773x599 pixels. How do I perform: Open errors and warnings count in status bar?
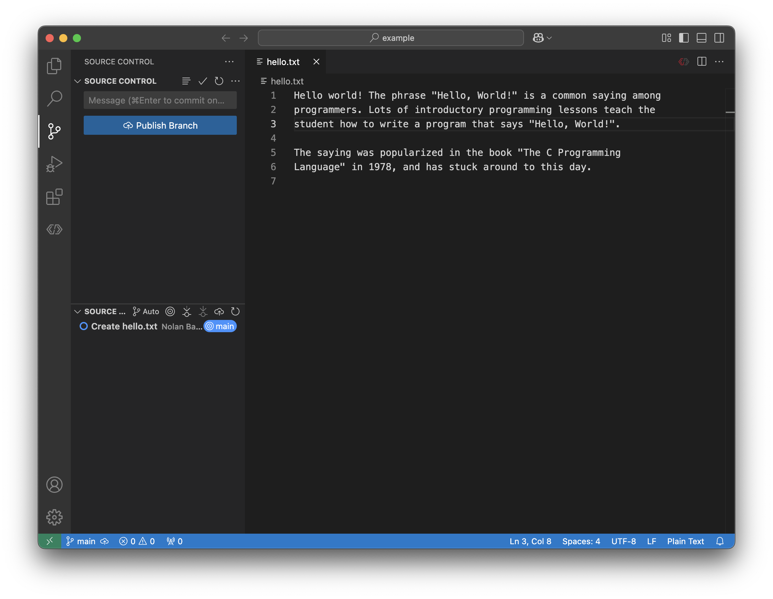pyautogui.click(x=137, y=541)
